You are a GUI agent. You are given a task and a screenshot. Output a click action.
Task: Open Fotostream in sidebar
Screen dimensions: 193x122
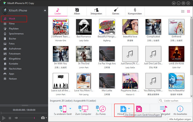15,54
